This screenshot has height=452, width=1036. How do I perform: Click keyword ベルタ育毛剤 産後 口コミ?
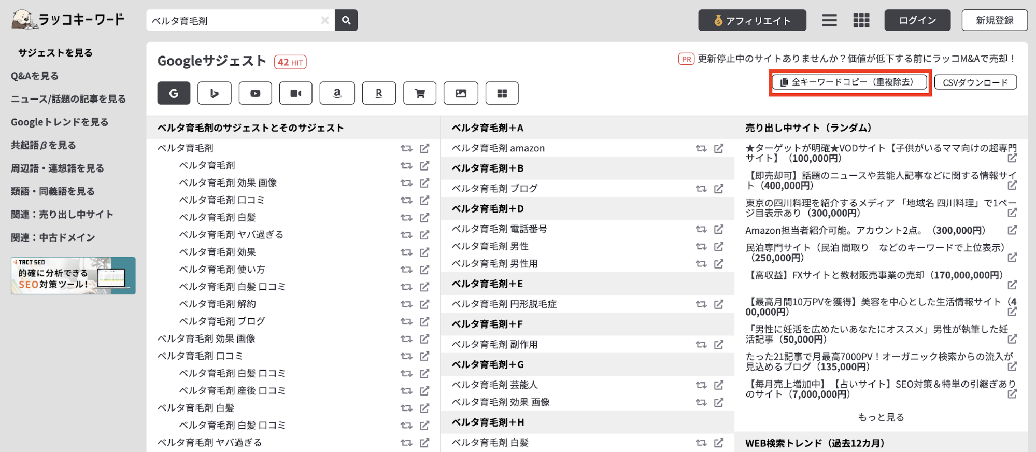pos(232,391)
